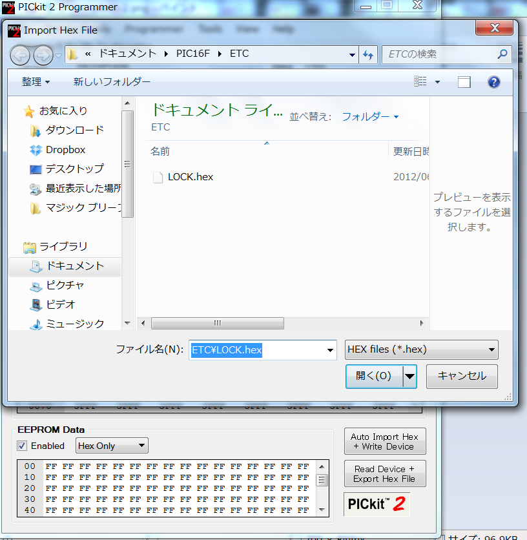Click the Forward navigation arrow icon
The width and height of the screenshot is (527, 540).
click(x=43, y=55)
